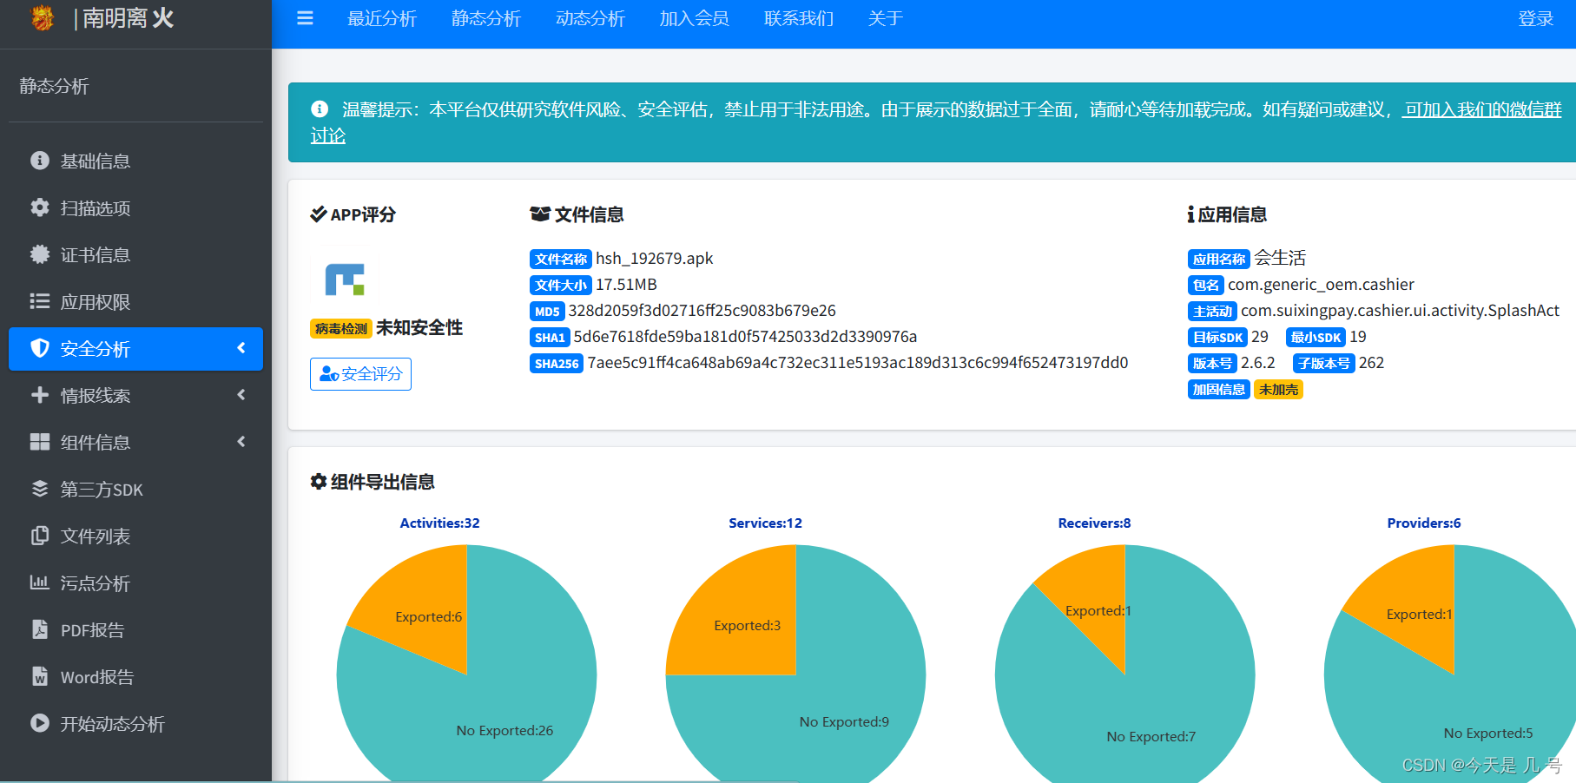Expand the 安全分析 submenu chevron

(241, 348)
